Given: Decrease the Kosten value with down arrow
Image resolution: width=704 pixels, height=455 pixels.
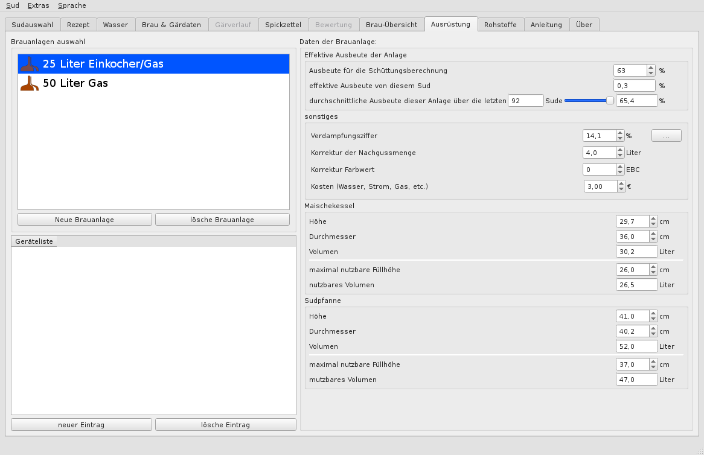Looking at the screenshot, I should click(x=621, y=189).
